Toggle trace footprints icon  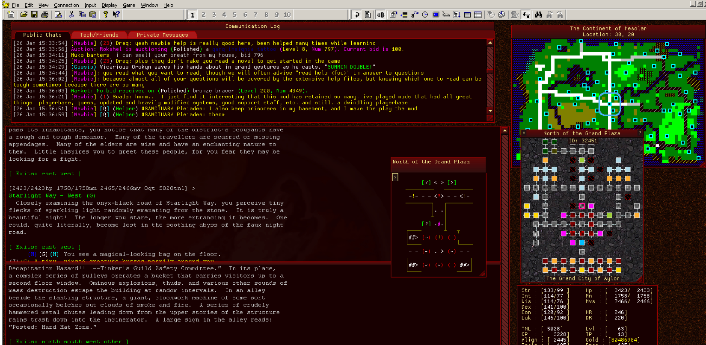(x=525, y=15)
